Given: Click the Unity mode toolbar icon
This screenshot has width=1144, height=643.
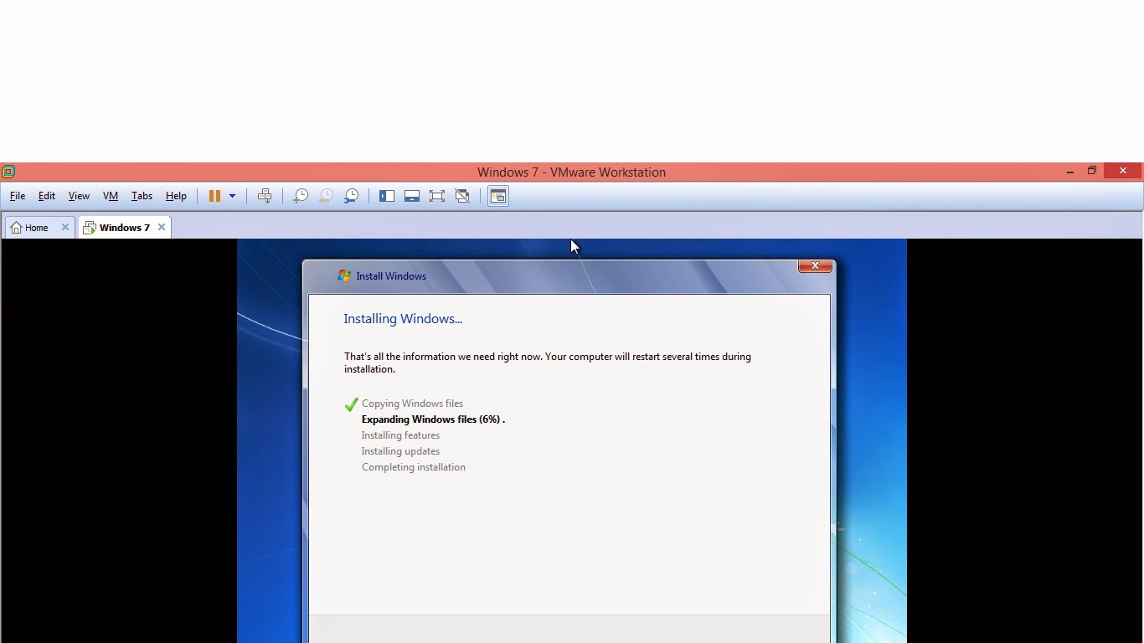Looking at the screenshot, I should [x=462, y=196].
